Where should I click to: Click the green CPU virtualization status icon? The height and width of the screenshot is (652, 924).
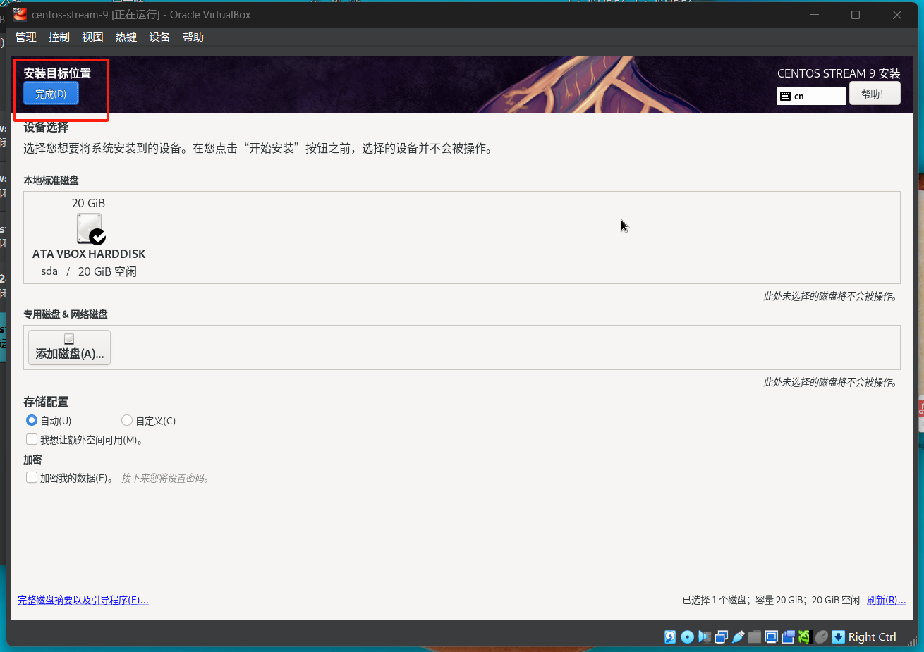tap(805, 637)
